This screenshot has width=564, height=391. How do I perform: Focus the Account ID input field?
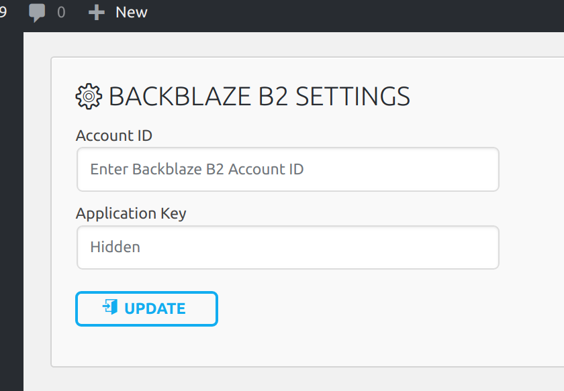coord(287,169)
